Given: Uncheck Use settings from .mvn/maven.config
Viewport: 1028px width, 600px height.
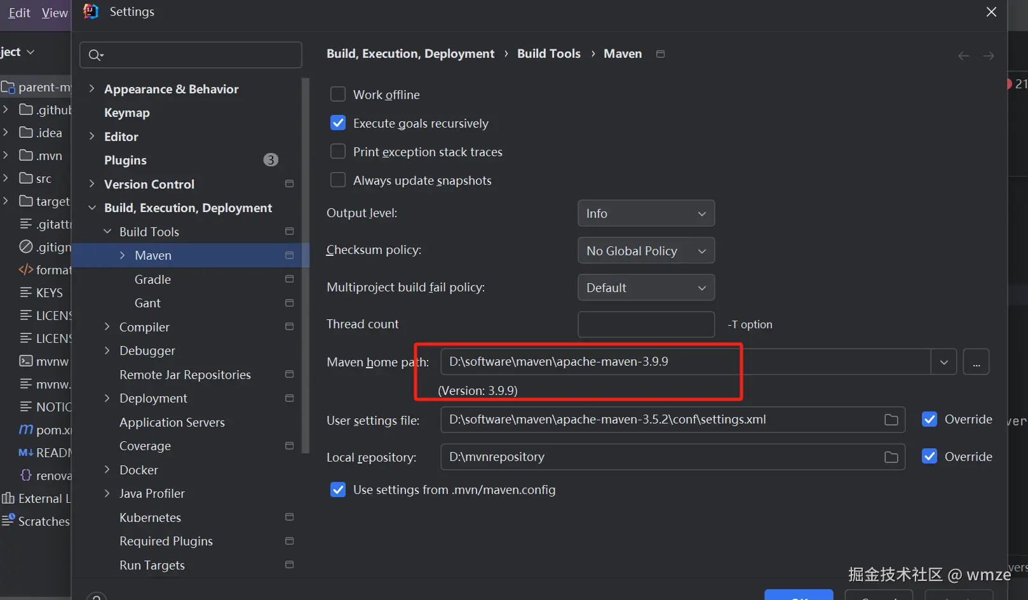Looking at the screenshot, I should pos(338,490).
